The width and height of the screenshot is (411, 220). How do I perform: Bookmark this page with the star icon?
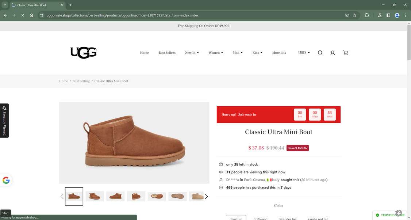point(355,15)
